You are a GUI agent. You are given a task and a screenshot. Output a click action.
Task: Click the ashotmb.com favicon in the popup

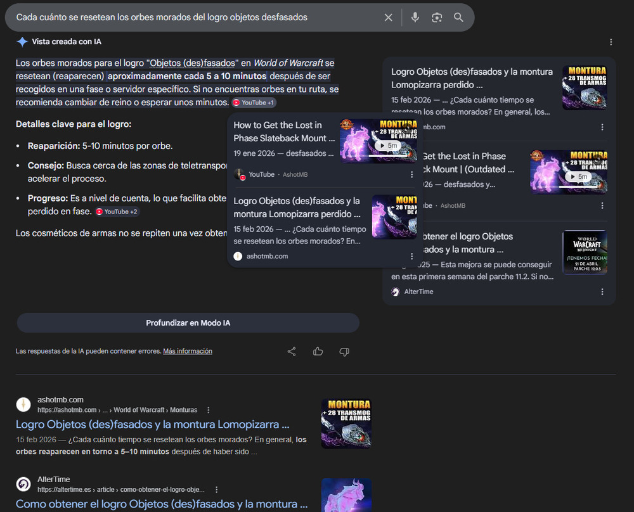(x=238, y=256)
